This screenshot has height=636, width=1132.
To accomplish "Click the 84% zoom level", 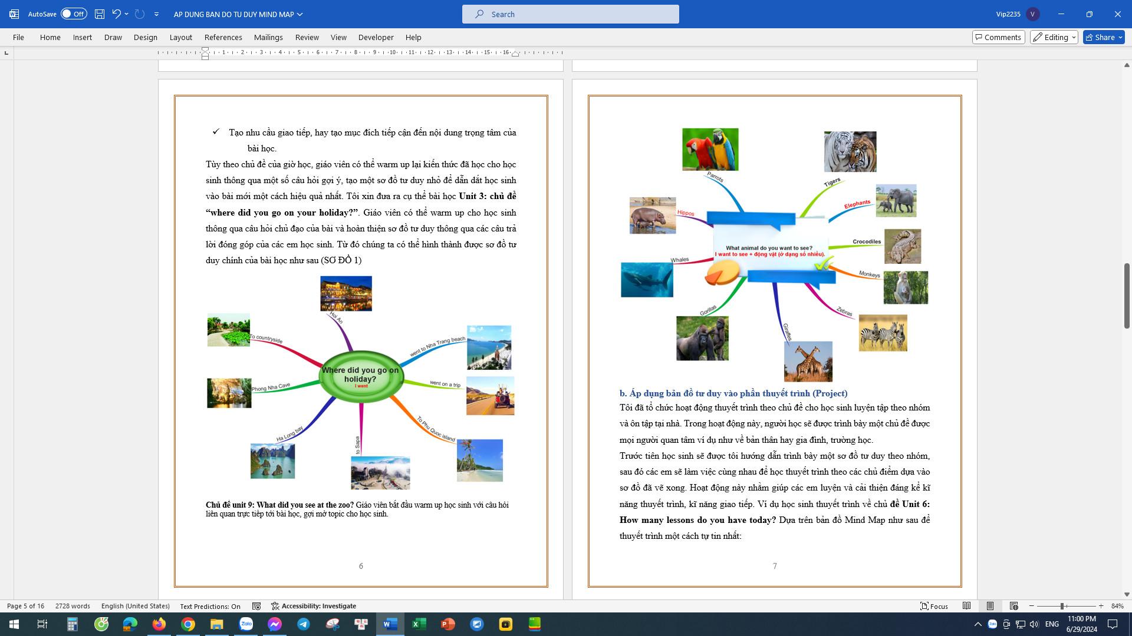I will tap(1117, 606).
